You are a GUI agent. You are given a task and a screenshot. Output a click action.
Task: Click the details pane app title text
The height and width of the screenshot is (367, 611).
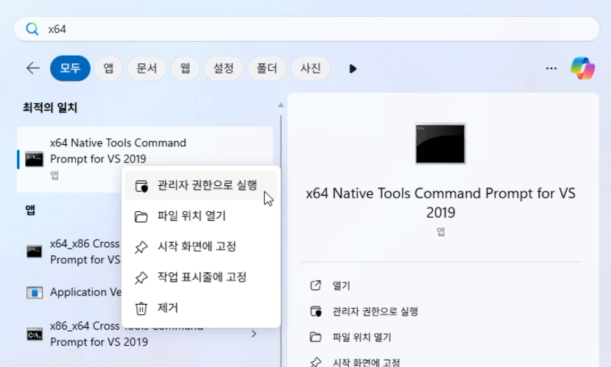[x=440, y=203]
